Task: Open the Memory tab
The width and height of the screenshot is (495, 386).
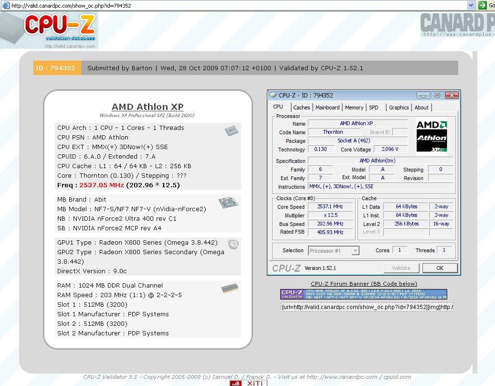Action: (354, 107)
